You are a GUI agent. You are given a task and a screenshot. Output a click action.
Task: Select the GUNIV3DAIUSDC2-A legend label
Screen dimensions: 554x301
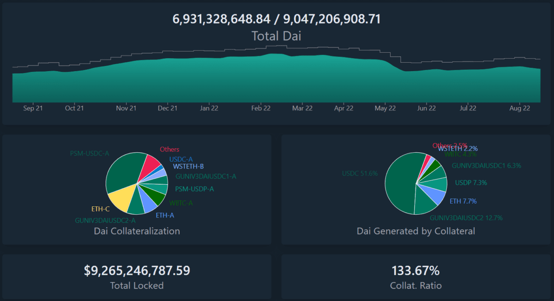tap(105, 221)
